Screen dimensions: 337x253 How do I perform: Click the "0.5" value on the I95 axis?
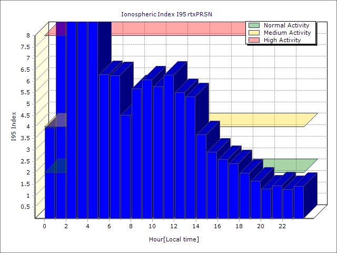click(x=25, y=207)
